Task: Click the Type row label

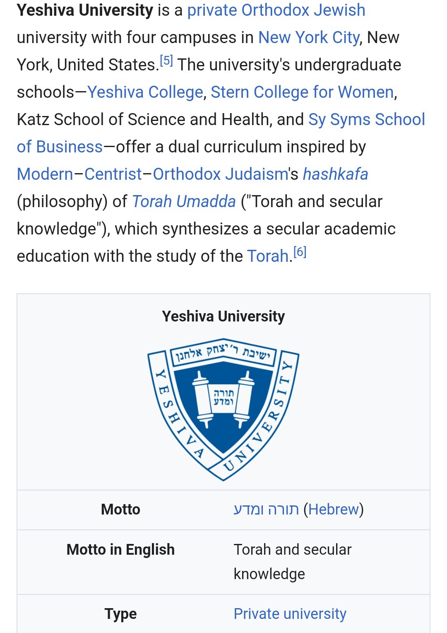Action: point(120,614)
